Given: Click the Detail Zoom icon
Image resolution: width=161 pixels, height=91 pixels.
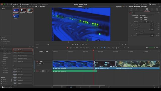Looking at the screenshot, I should pos(113,48).
